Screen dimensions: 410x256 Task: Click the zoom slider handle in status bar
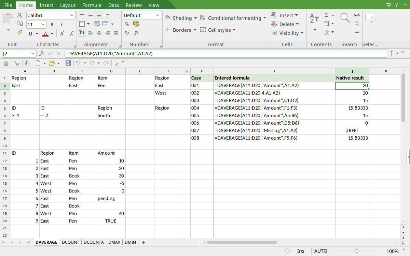click(x=356, y=251)
